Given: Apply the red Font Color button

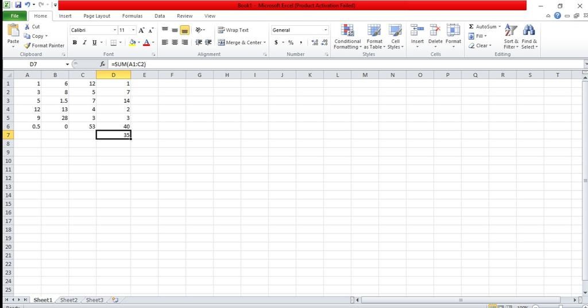Looking at the screenshot, I should click(x=146, y=42).
